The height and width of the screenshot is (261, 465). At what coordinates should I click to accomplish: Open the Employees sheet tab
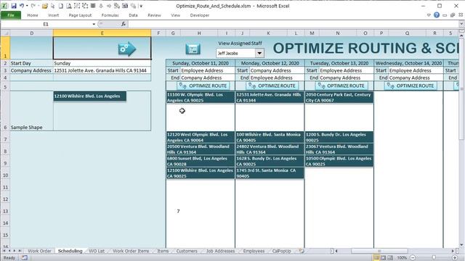(254, 251)
